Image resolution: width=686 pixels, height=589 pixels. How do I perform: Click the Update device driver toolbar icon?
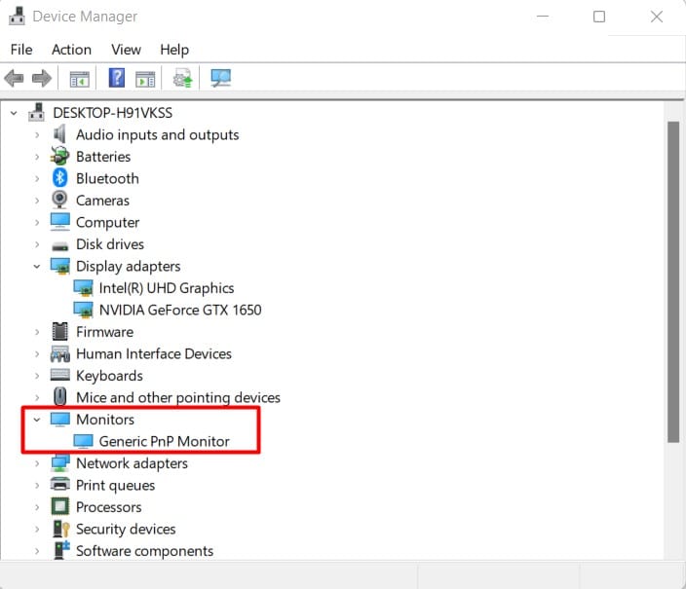[x=182, y=78]
